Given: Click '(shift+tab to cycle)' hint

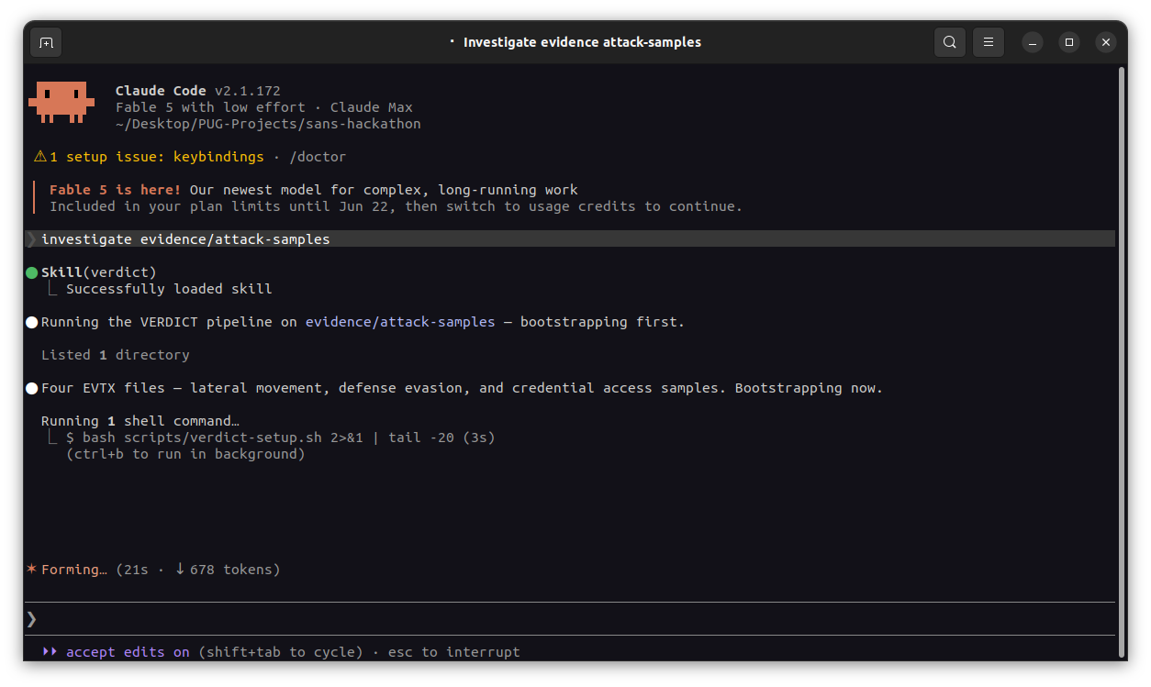Looking at the screenshot, I should [x=281, y=652].
